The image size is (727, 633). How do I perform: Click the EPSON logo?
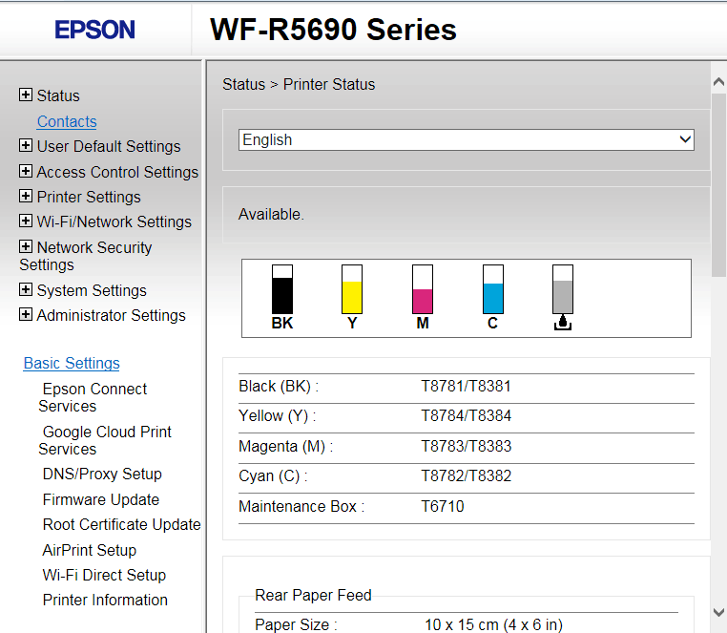(x=95, y=30)
